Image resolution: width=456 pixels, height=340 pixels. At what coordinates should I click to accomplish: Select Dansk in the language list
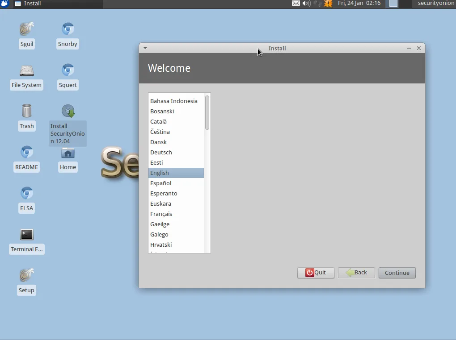coord(176,142)
